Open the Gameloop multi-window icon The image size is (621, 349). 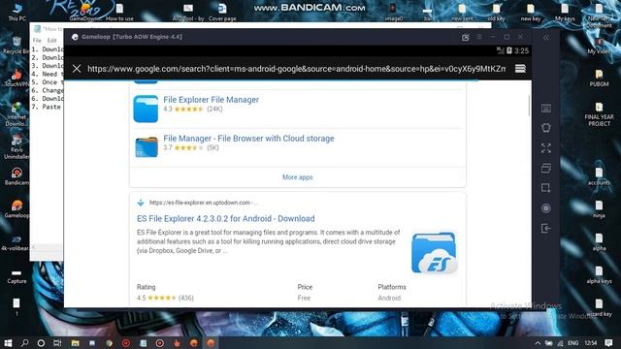point(545,168)
